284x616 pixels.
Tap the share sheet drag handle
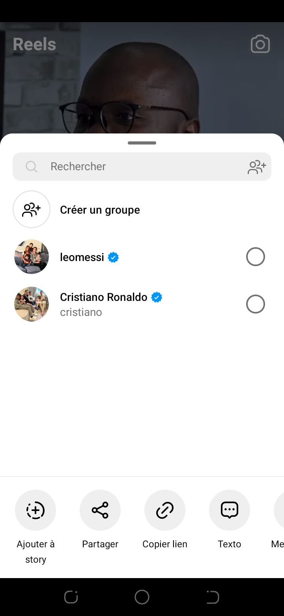pyautogui.click(x=142, y=143)
